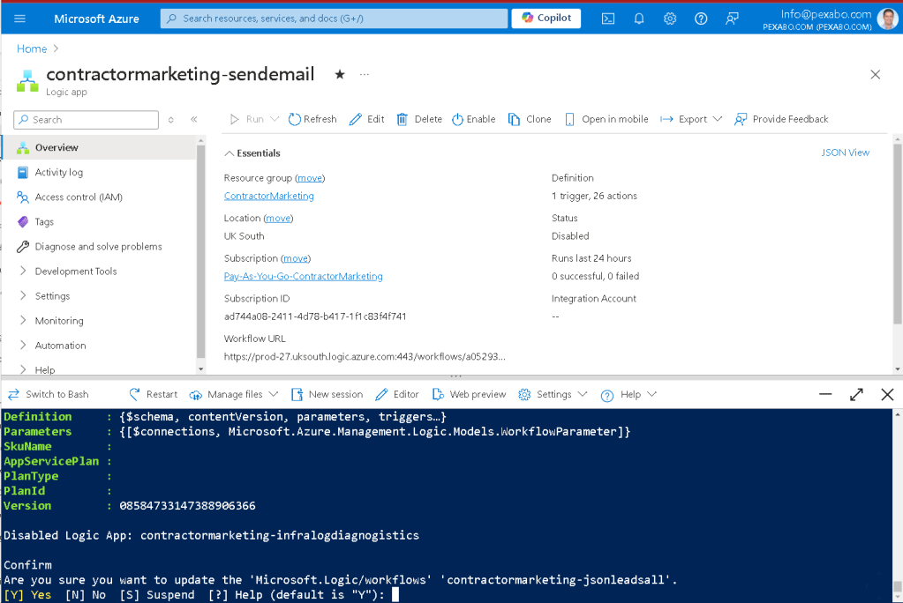Click the main content vertical scrollbar
903x603 pixels.
click(897, 233)
